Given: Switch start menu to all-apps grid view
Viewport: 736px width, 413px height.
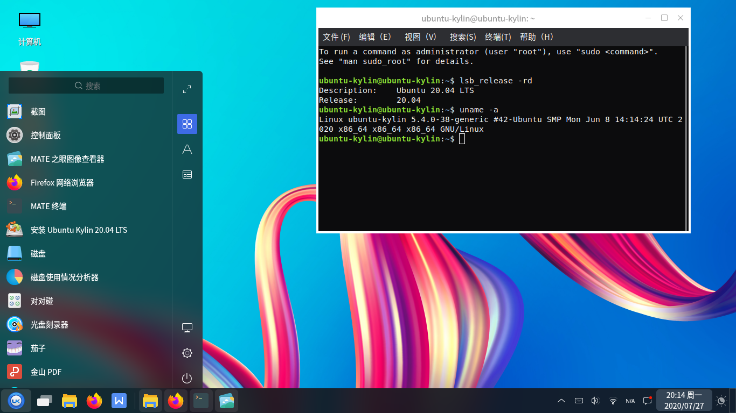Looking at the screenshot, I should (x=187, y=124).
